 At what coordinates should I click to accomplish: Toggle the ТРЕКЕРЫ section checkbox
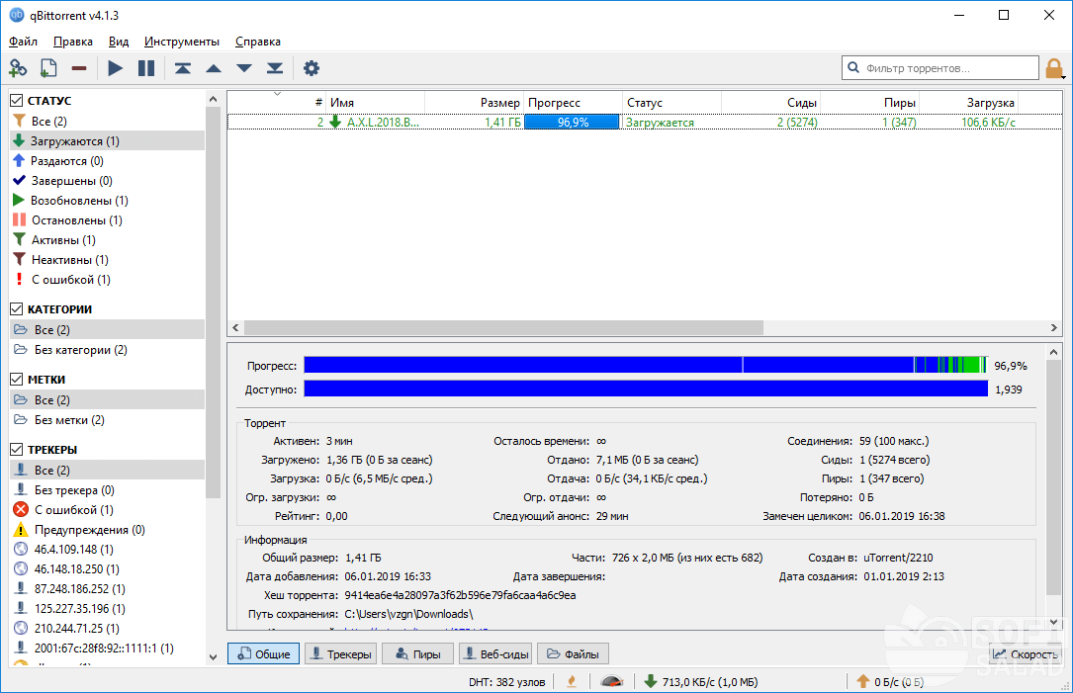pyautogui.click(x=17, y=450)
